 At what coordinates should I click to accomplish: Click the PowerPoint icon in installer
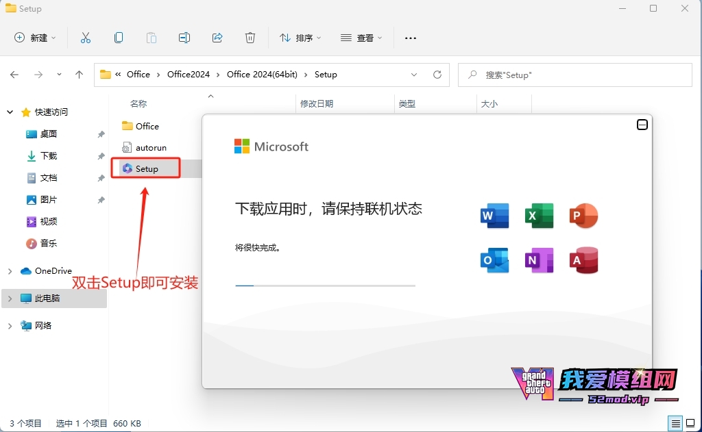coord(583,216)
